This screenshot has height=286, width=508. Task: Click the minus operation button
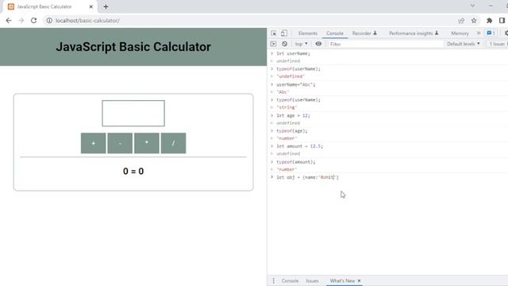(x=120, y=143)
